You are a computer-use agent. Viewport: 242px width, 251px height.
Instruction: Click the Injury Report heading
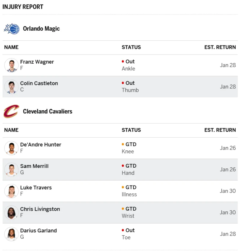click(23, 7)
